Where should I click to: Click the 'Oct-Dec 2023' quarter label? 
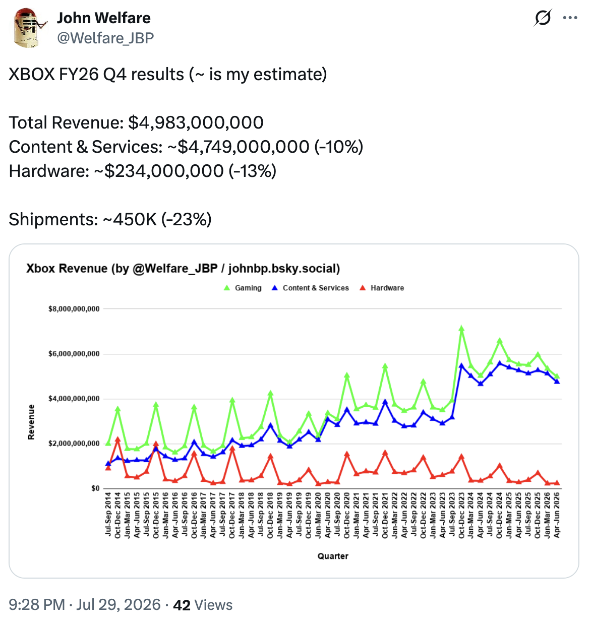click(461, 515)
